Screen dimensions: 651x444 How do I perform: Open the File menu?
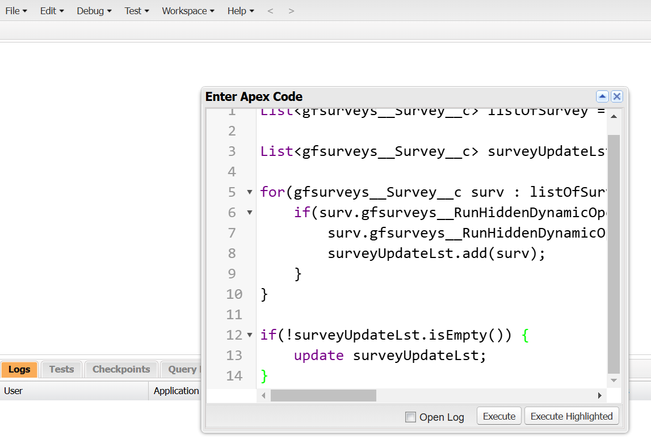point(16,11)
